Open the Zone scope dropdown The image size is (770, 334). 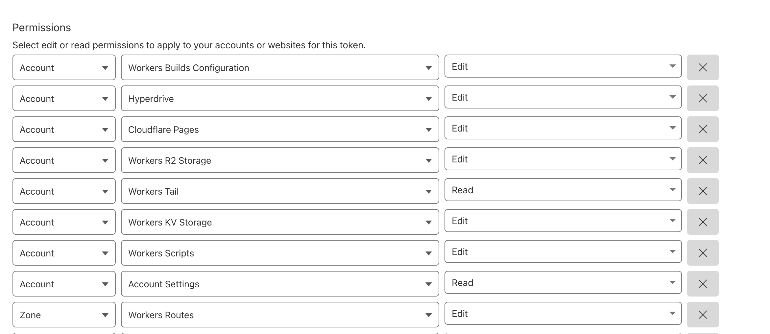click(x=64, y=315)
